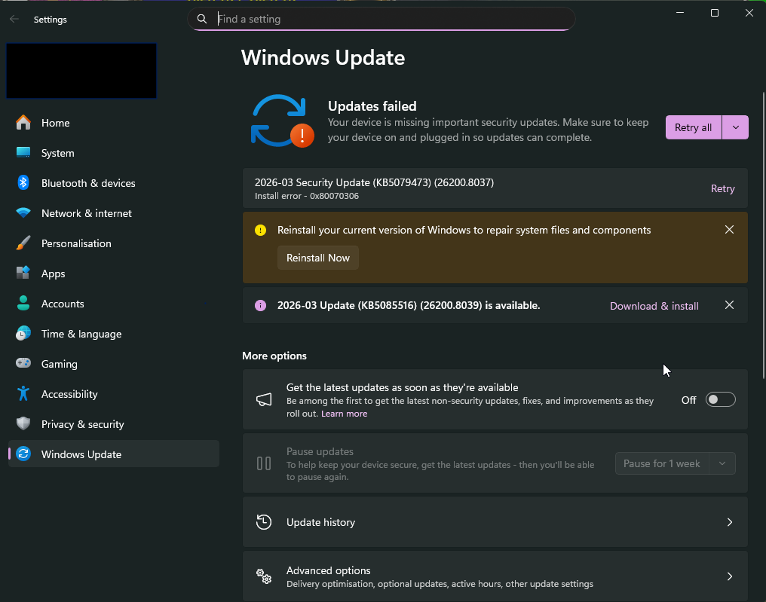Open Time & language label
766x602 pixels.
click(x=81, y=334)
